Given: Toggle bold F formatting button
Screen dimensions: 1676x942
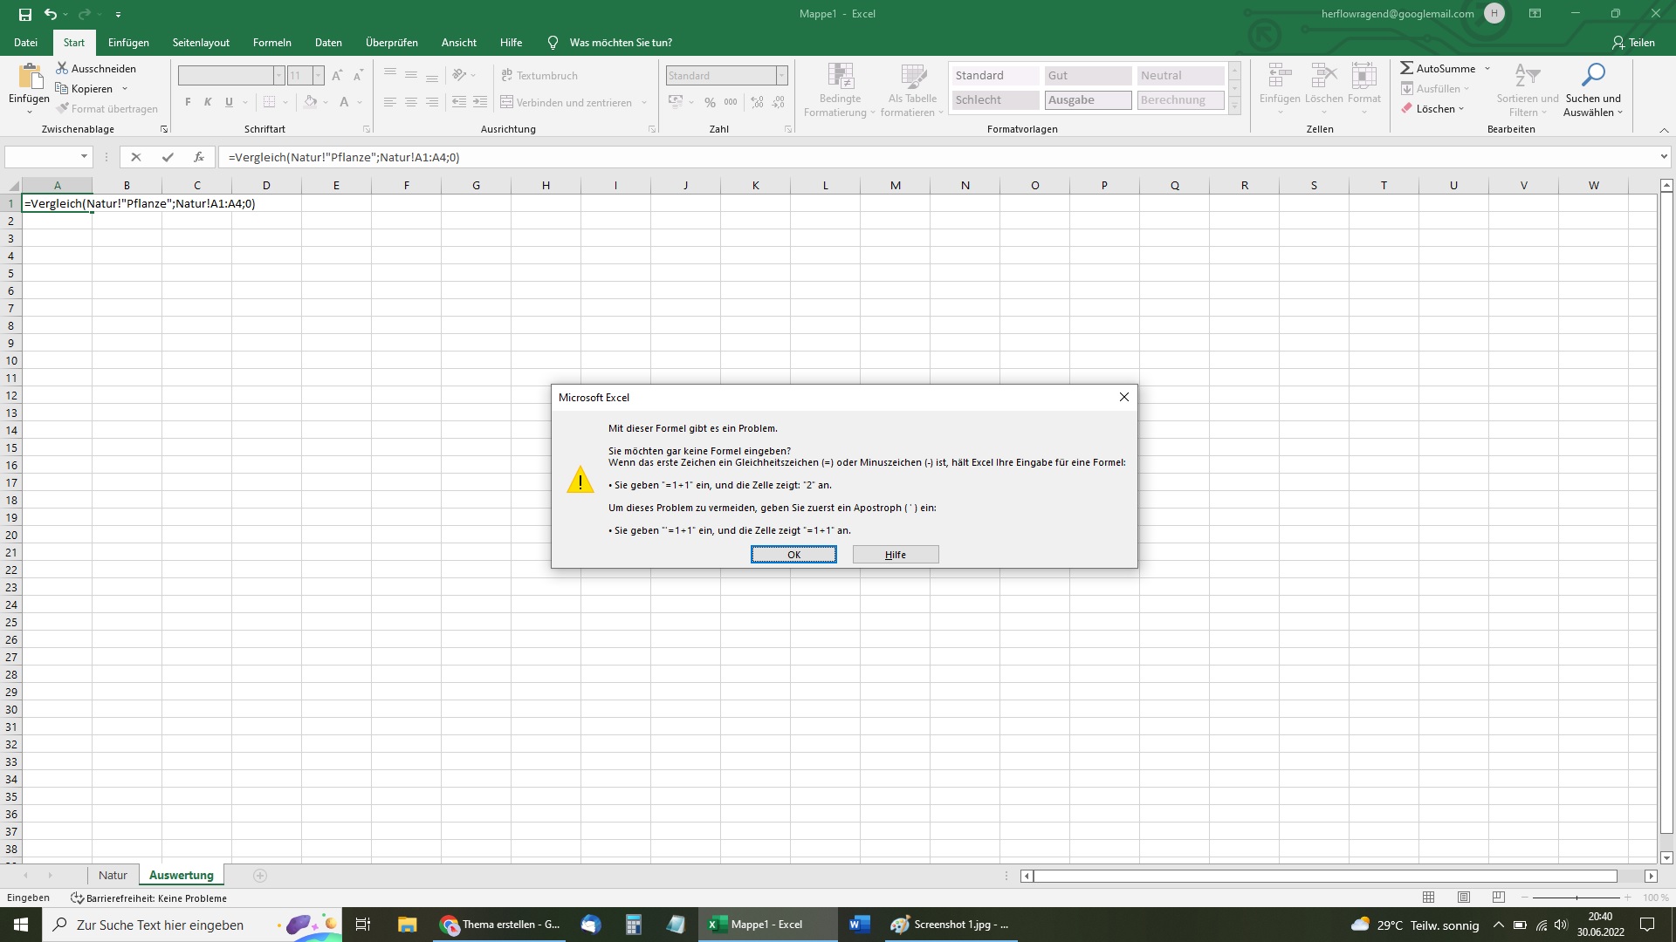Looking at the screenshot, I should coord(188,102).
